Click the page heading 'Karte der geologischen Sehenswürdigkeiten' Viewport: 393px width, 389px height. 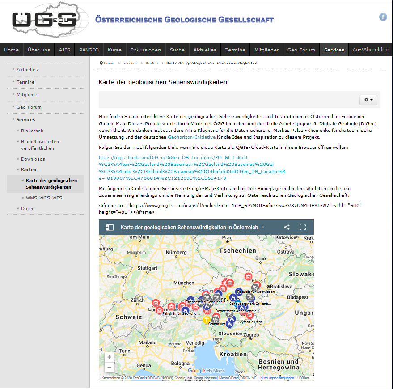coord(163,82)
